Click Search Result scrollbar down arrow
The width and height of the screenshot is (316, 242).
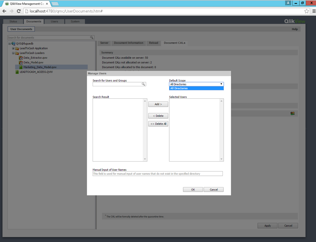145,159
